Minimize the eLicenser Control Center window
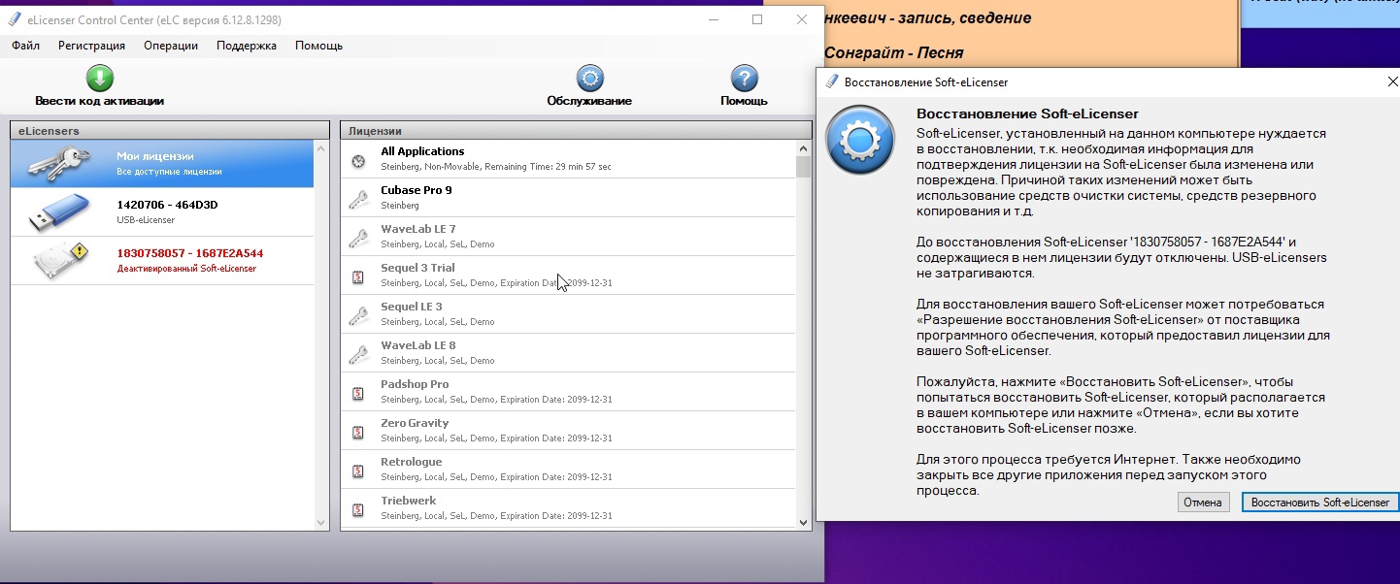1400x584 pixels. click(x=713, y=18)
